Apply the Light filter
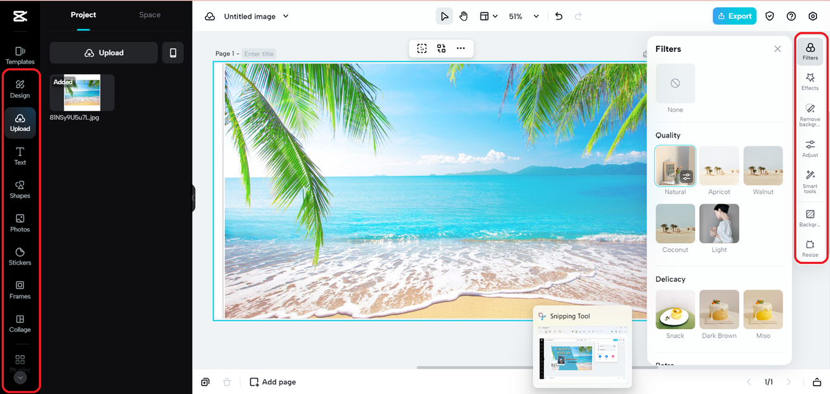 point(719,224)
